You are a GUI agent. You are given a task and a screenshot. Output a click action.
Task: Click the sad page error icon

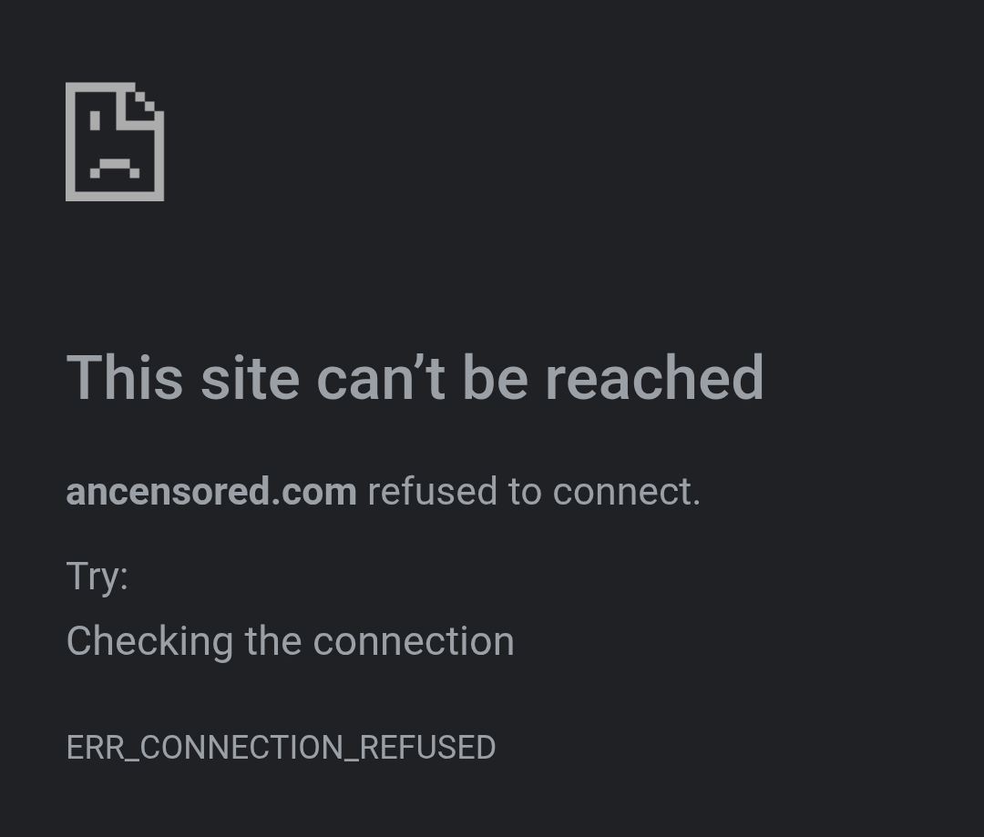point(115,142)
